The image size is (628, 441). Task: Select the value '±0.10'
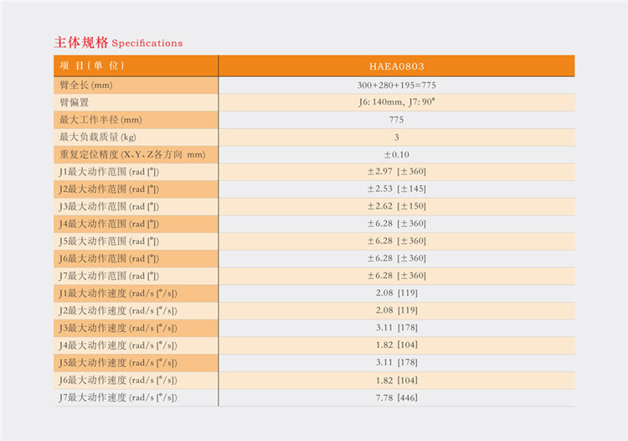click(397, 154)
